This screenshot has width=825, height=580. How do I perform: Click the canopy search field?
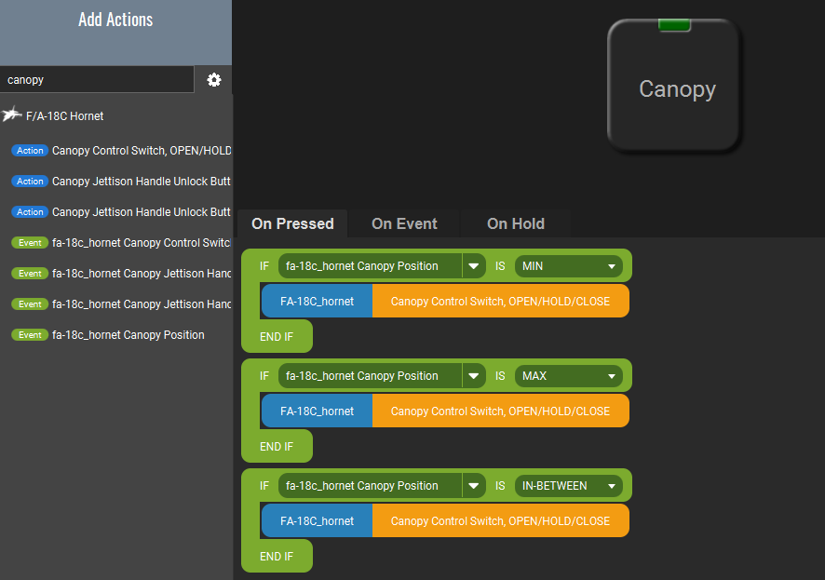(97, 80)
